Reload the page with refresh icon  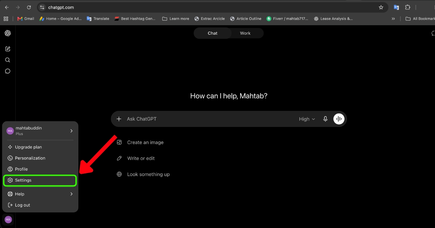pos(29,7)
